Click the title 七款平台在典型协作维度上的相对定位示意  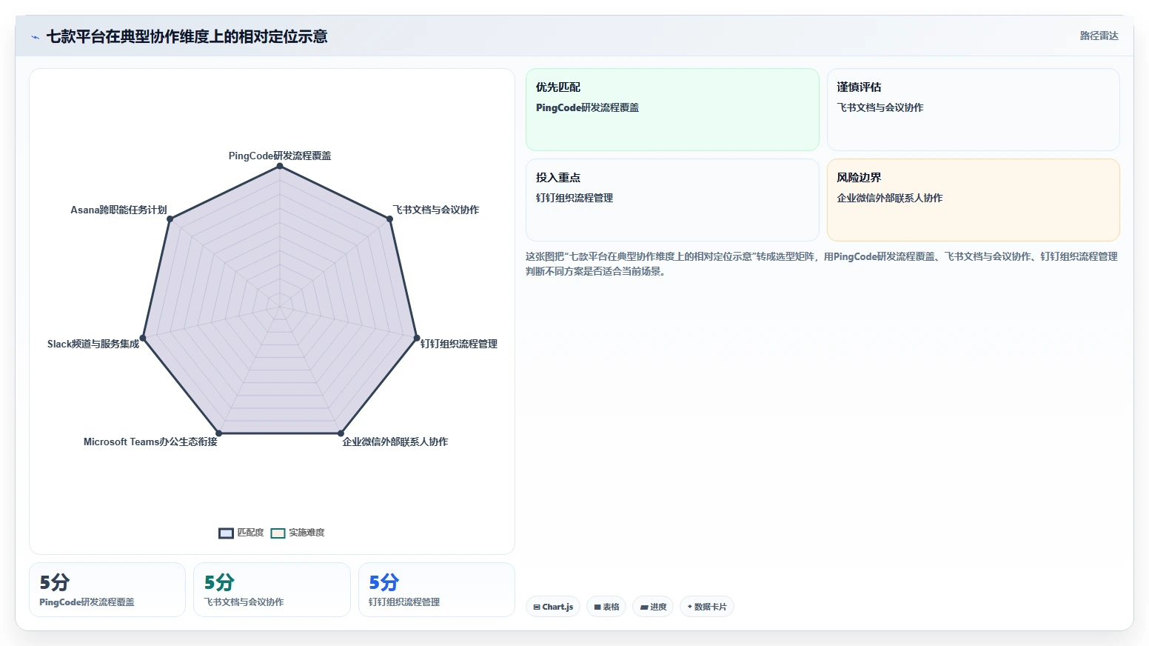pyautogui.click(x=187, y=36)
